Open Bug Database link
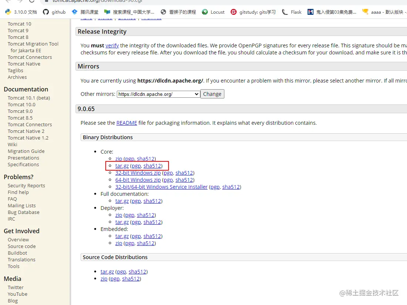Image resolution: width=407 pixels, height=305 pixels. pyautogui.click(x=24, y=212)
